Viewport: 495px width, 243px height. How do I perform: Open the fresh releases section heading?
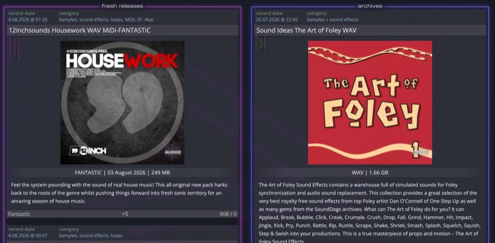pos(122,6)
